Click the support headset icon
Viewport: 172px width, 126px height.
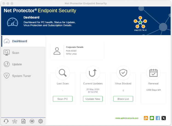coord(6,121)
